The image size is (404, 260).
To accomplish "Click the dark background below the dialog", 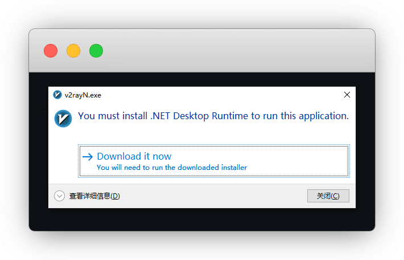I will point(202,220).
